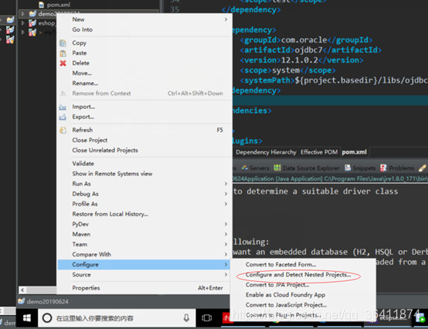Click the version 12.1.0.2 line in editor

pos(301,60)
